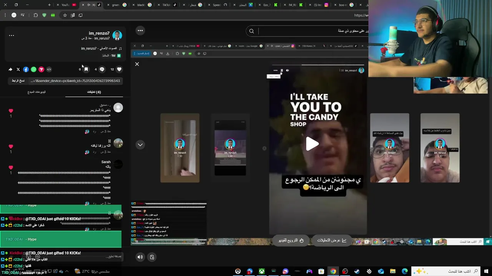The image size is (492, 276).
Task: Pause the inner embedded video recording
Action: pos(282,71)
